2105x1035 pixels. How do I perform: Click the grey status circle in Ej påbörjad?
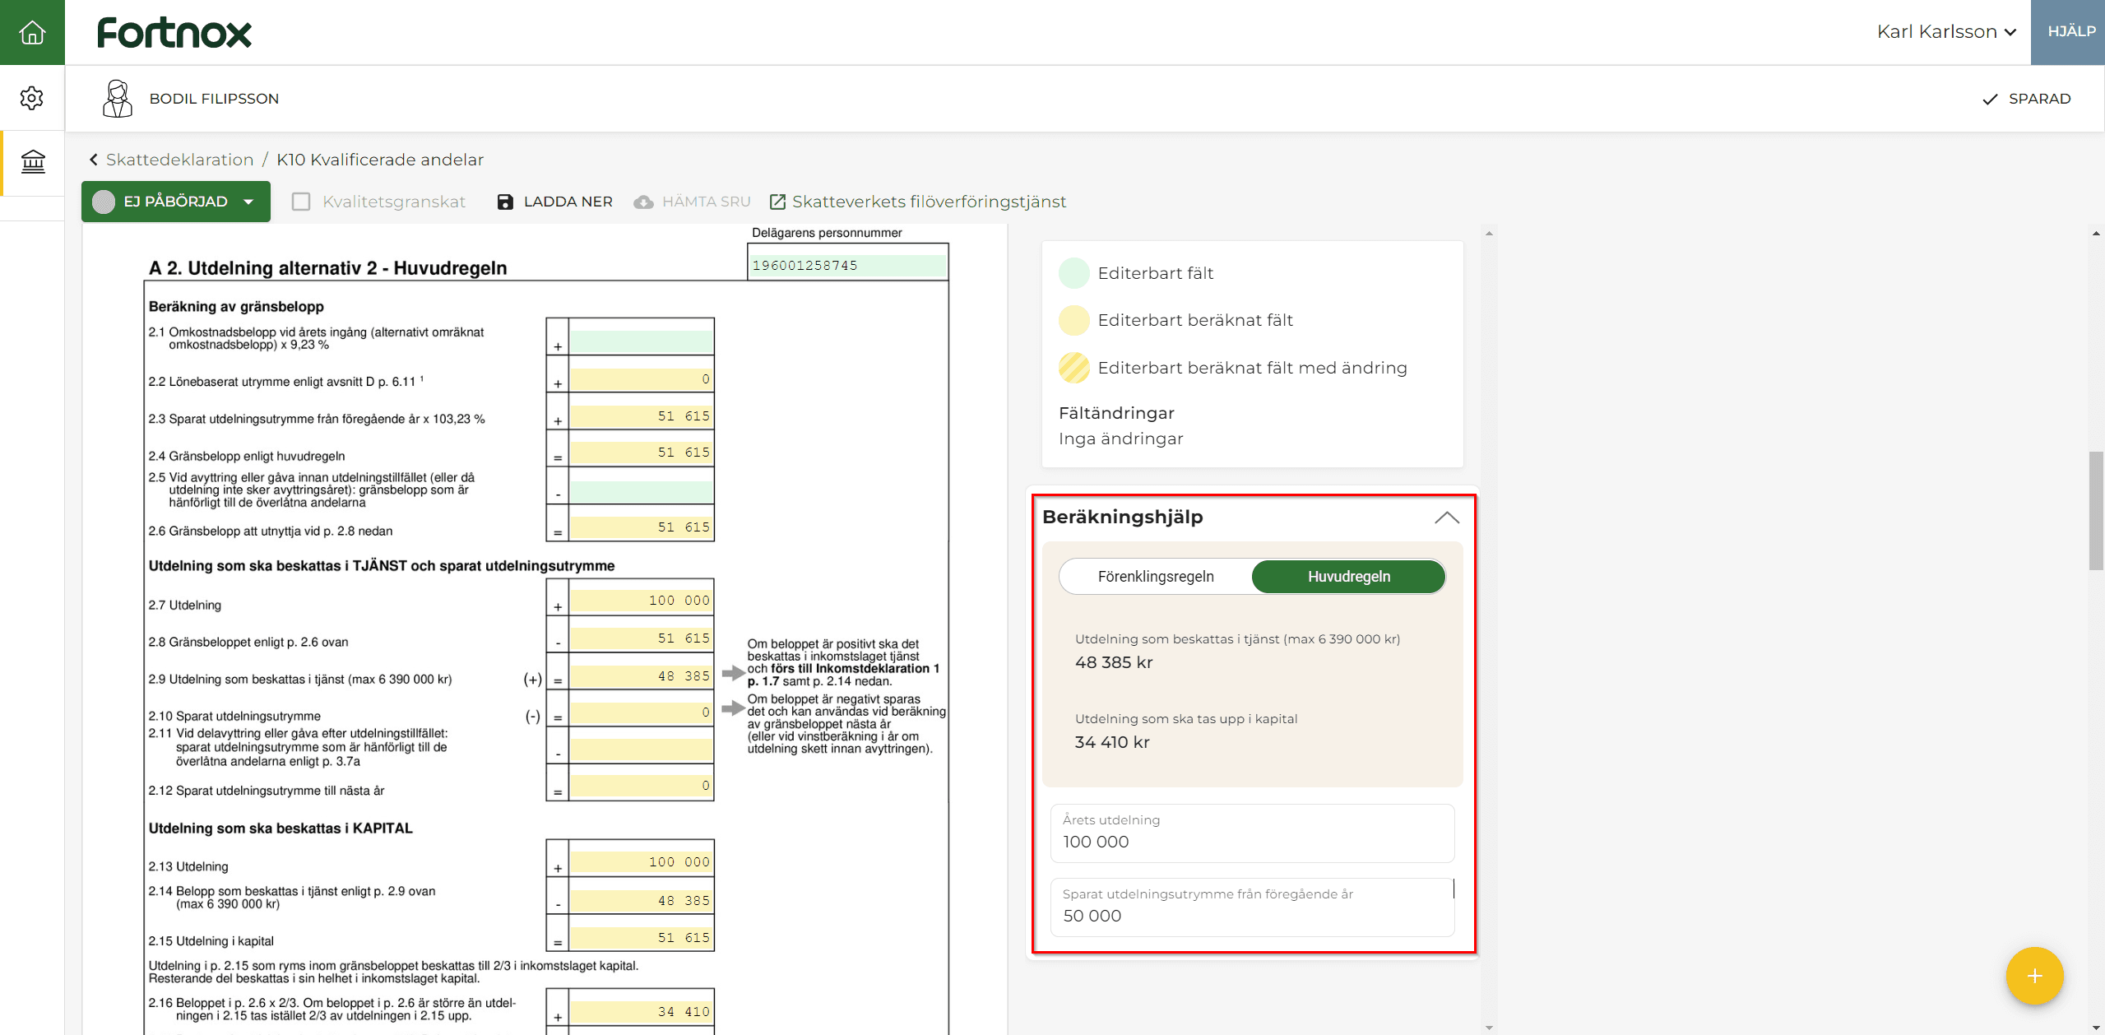[x=104, y=202]
